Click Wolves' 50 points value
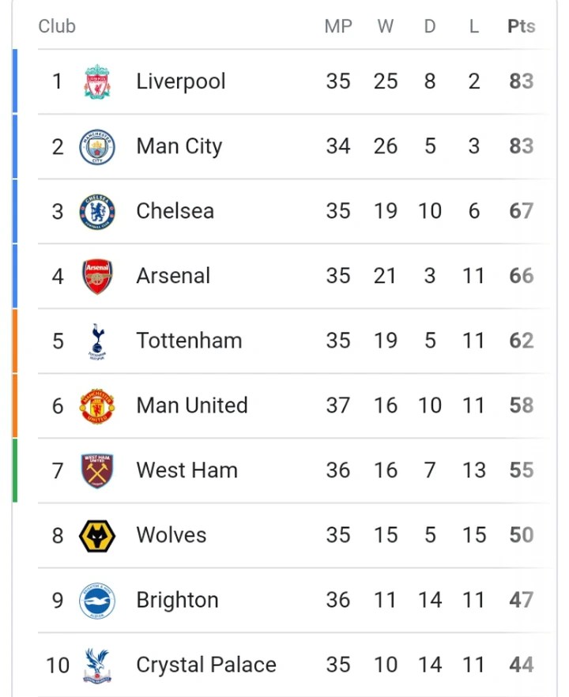The image size is (569, 697). pyautogui.click(x=521, y=535)
